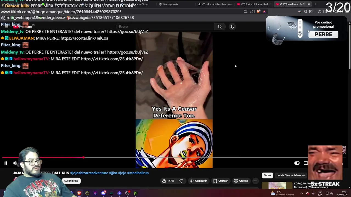Screen dimensions: 351x197
Task: Dislike the video with the thumbs-down icon
Action: pyautogui.click(x=181, y=181)
